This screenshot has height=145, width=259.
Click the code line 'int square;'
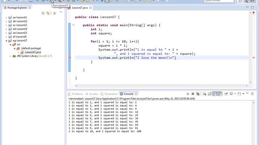[101, 33]
